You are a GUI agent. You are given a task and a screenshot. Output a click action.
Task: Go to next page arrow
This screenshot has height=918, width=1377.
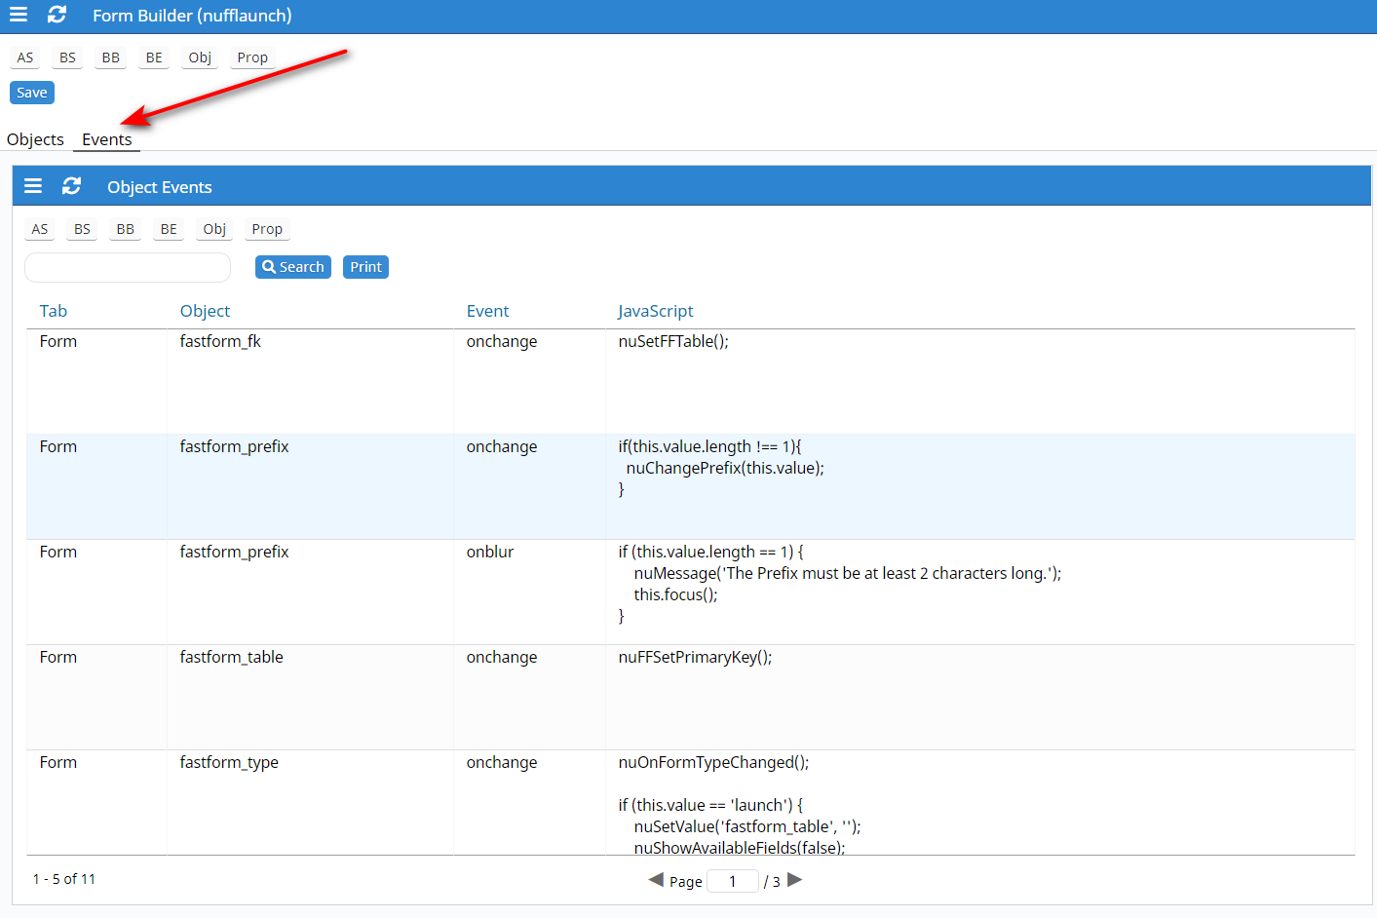(x=795, y=880)
